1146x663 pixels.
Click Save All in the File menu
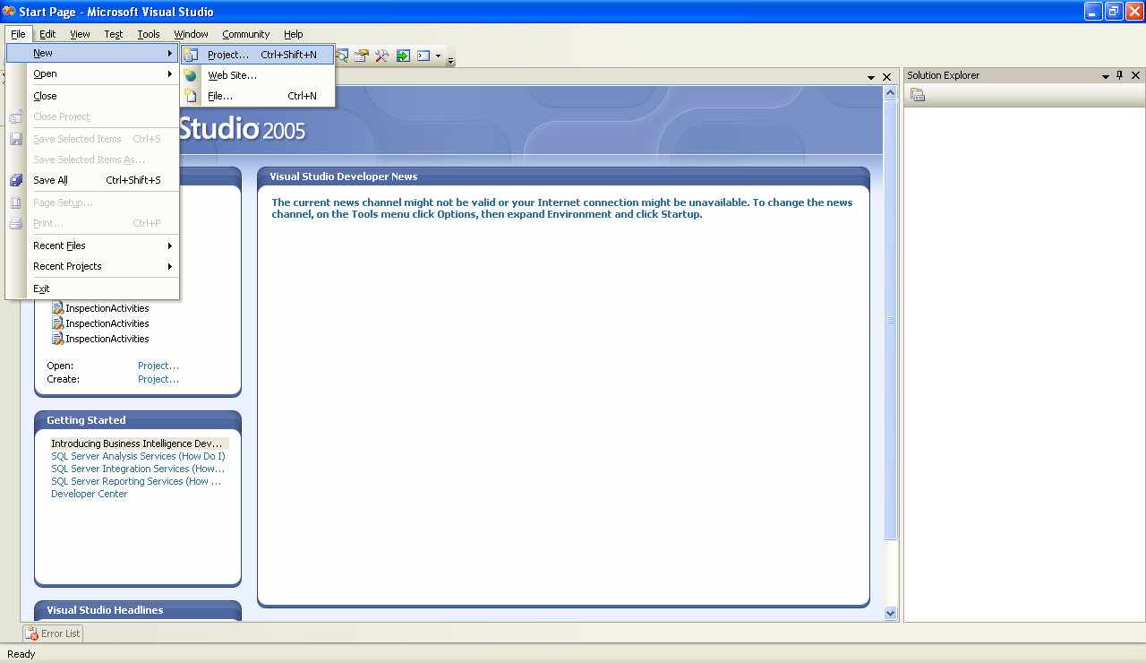click(92, 180)
